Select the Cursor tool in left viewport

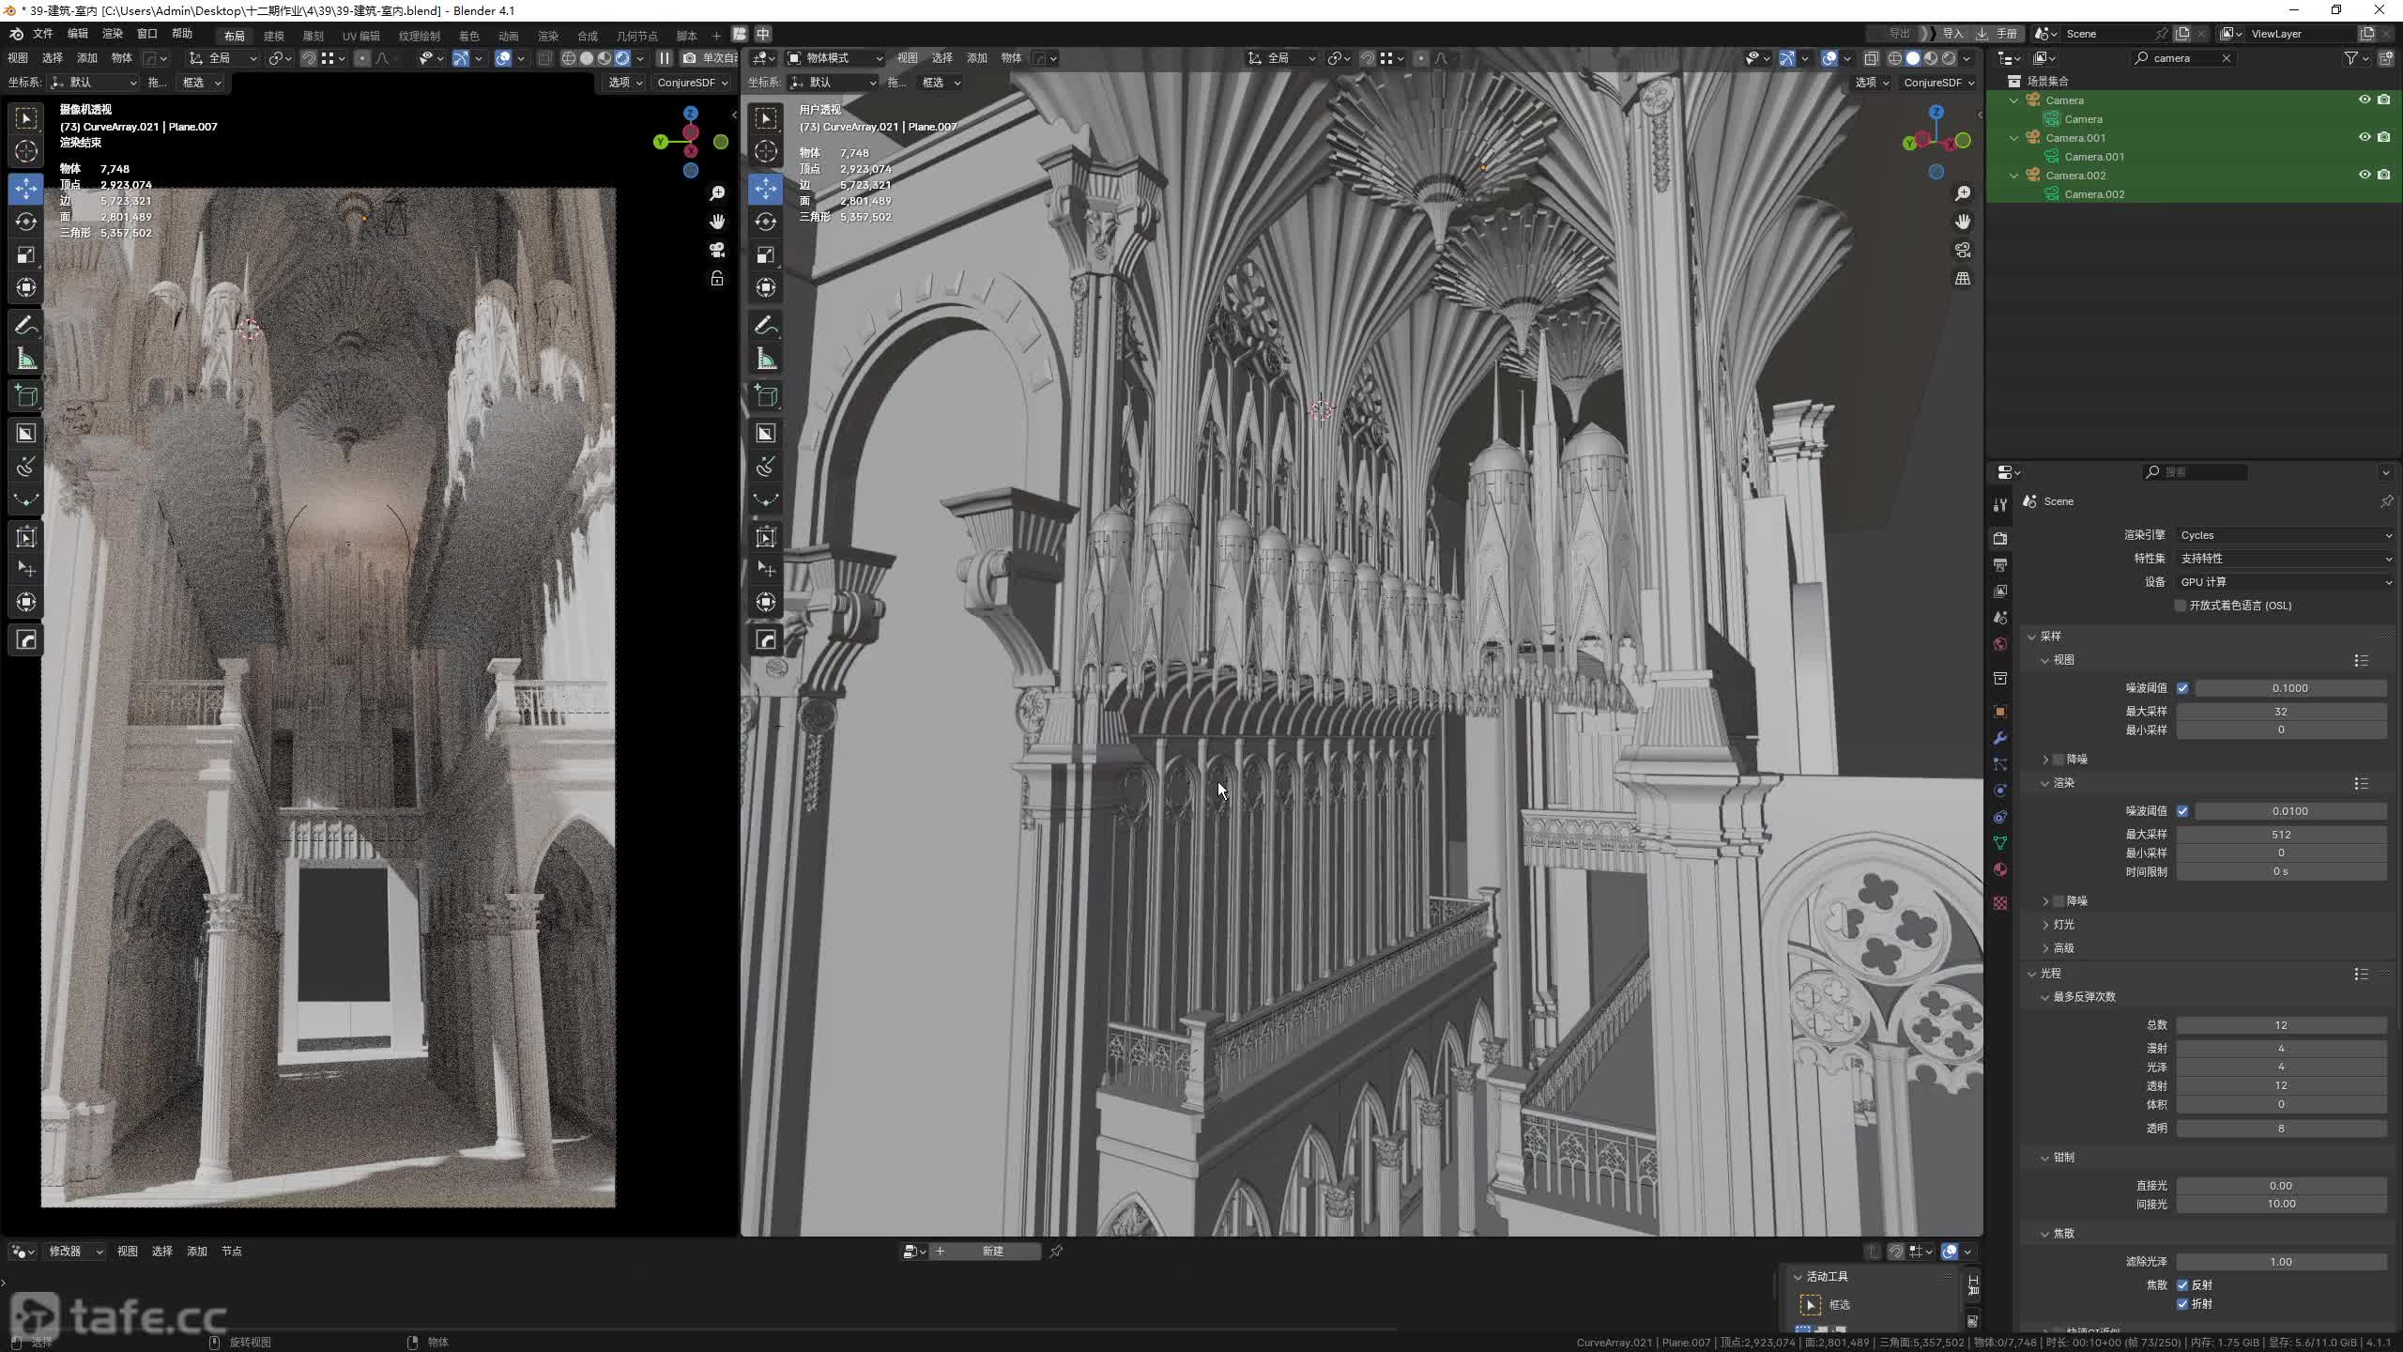[26, 151]
